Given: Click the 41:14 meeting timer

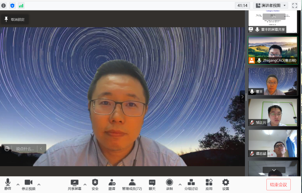Looking at the screenshot, I should pyautogui.click(x=242, y=5).
